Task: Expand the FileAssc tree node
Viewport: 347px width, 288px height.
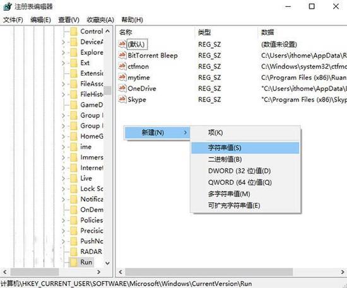Action: [64, 84]
